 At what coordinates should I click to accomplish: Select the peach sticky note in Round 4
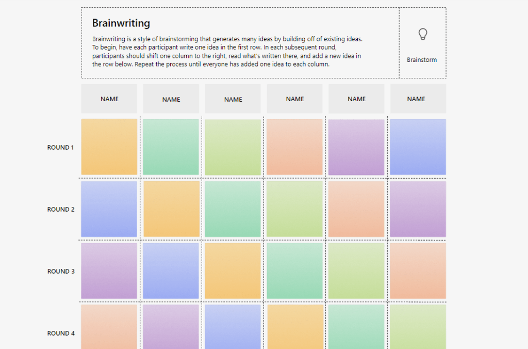[109, 327]
